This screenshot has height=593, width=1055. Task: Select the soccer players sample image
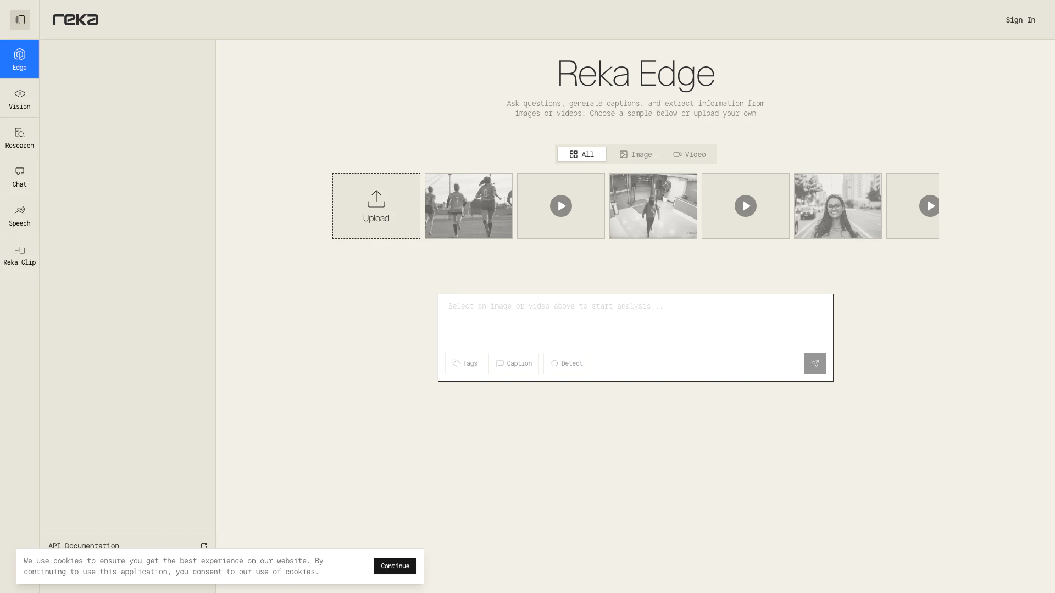click(468, 205)
